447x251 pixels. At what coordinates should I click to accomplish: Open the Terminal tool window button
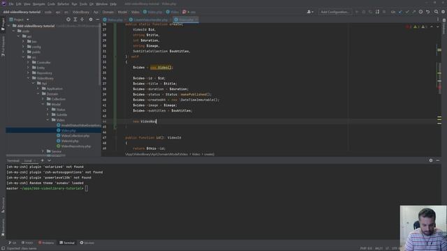pyautogui.click(x=67, y=243)
